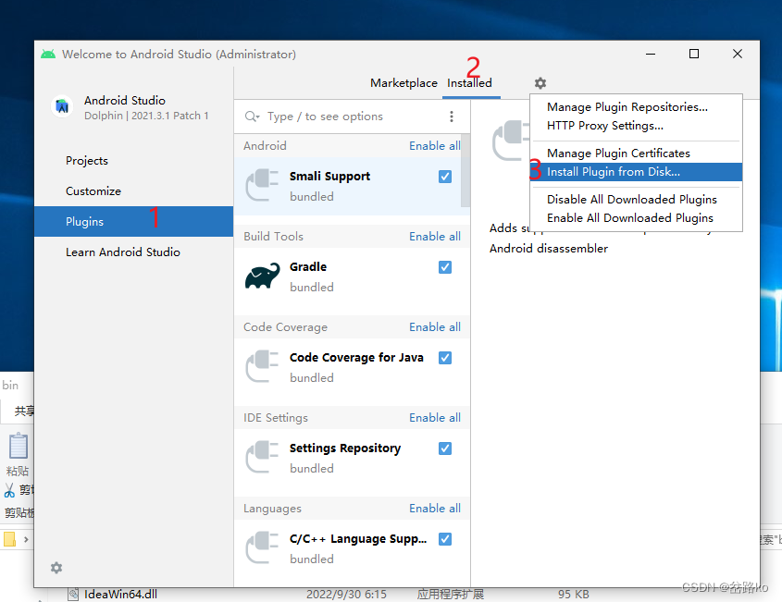Click the Smali Support plugin plug icon
Screen dimensions: 782x602
[262, 184]
